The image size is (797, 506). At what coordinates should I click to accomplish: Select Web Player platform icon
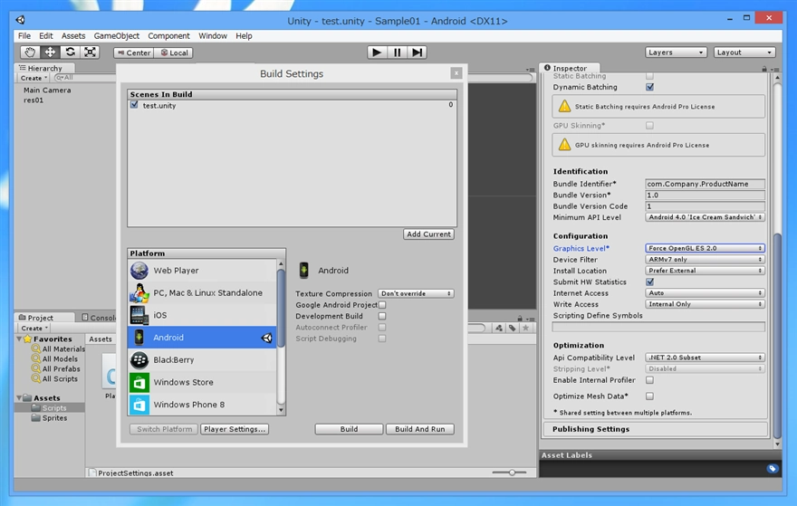click(139, 271)
